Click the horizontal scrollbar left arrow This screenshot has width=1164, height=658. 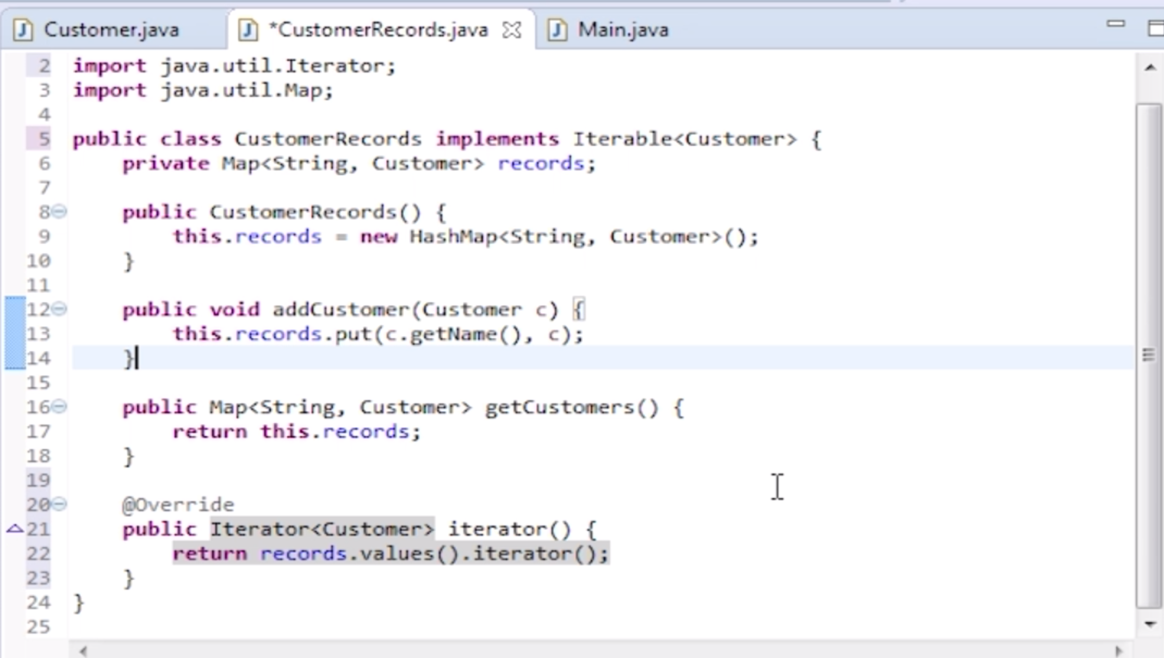pos(83,651)
